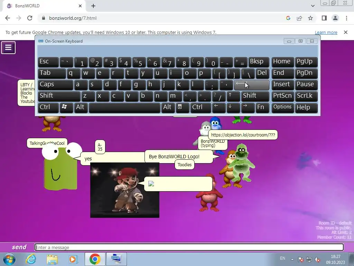Open the BonziWORLD hamburger menu
354x266 pixels.
(8, 47)
